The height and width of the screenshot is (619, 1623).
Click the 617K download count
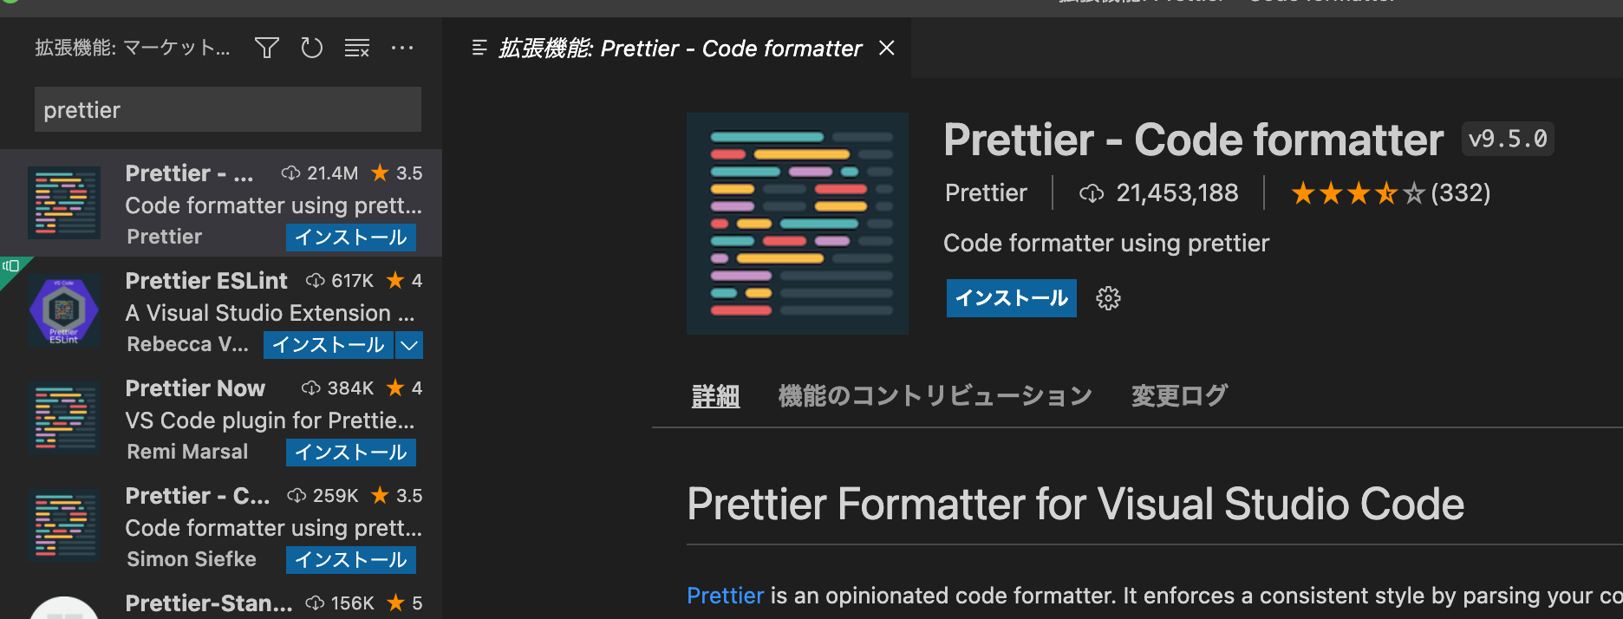pyautogui.click(x=352, y=281)
